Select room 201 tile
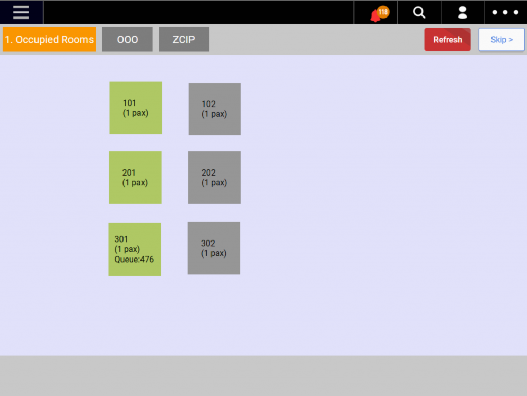527x396 pixels. pyautogui.click(x=135, y=178)
